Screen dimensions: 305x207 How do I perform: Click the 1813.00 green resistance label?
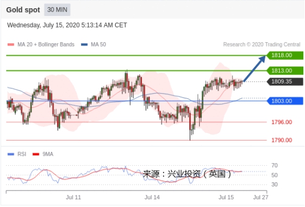[285, 71]
